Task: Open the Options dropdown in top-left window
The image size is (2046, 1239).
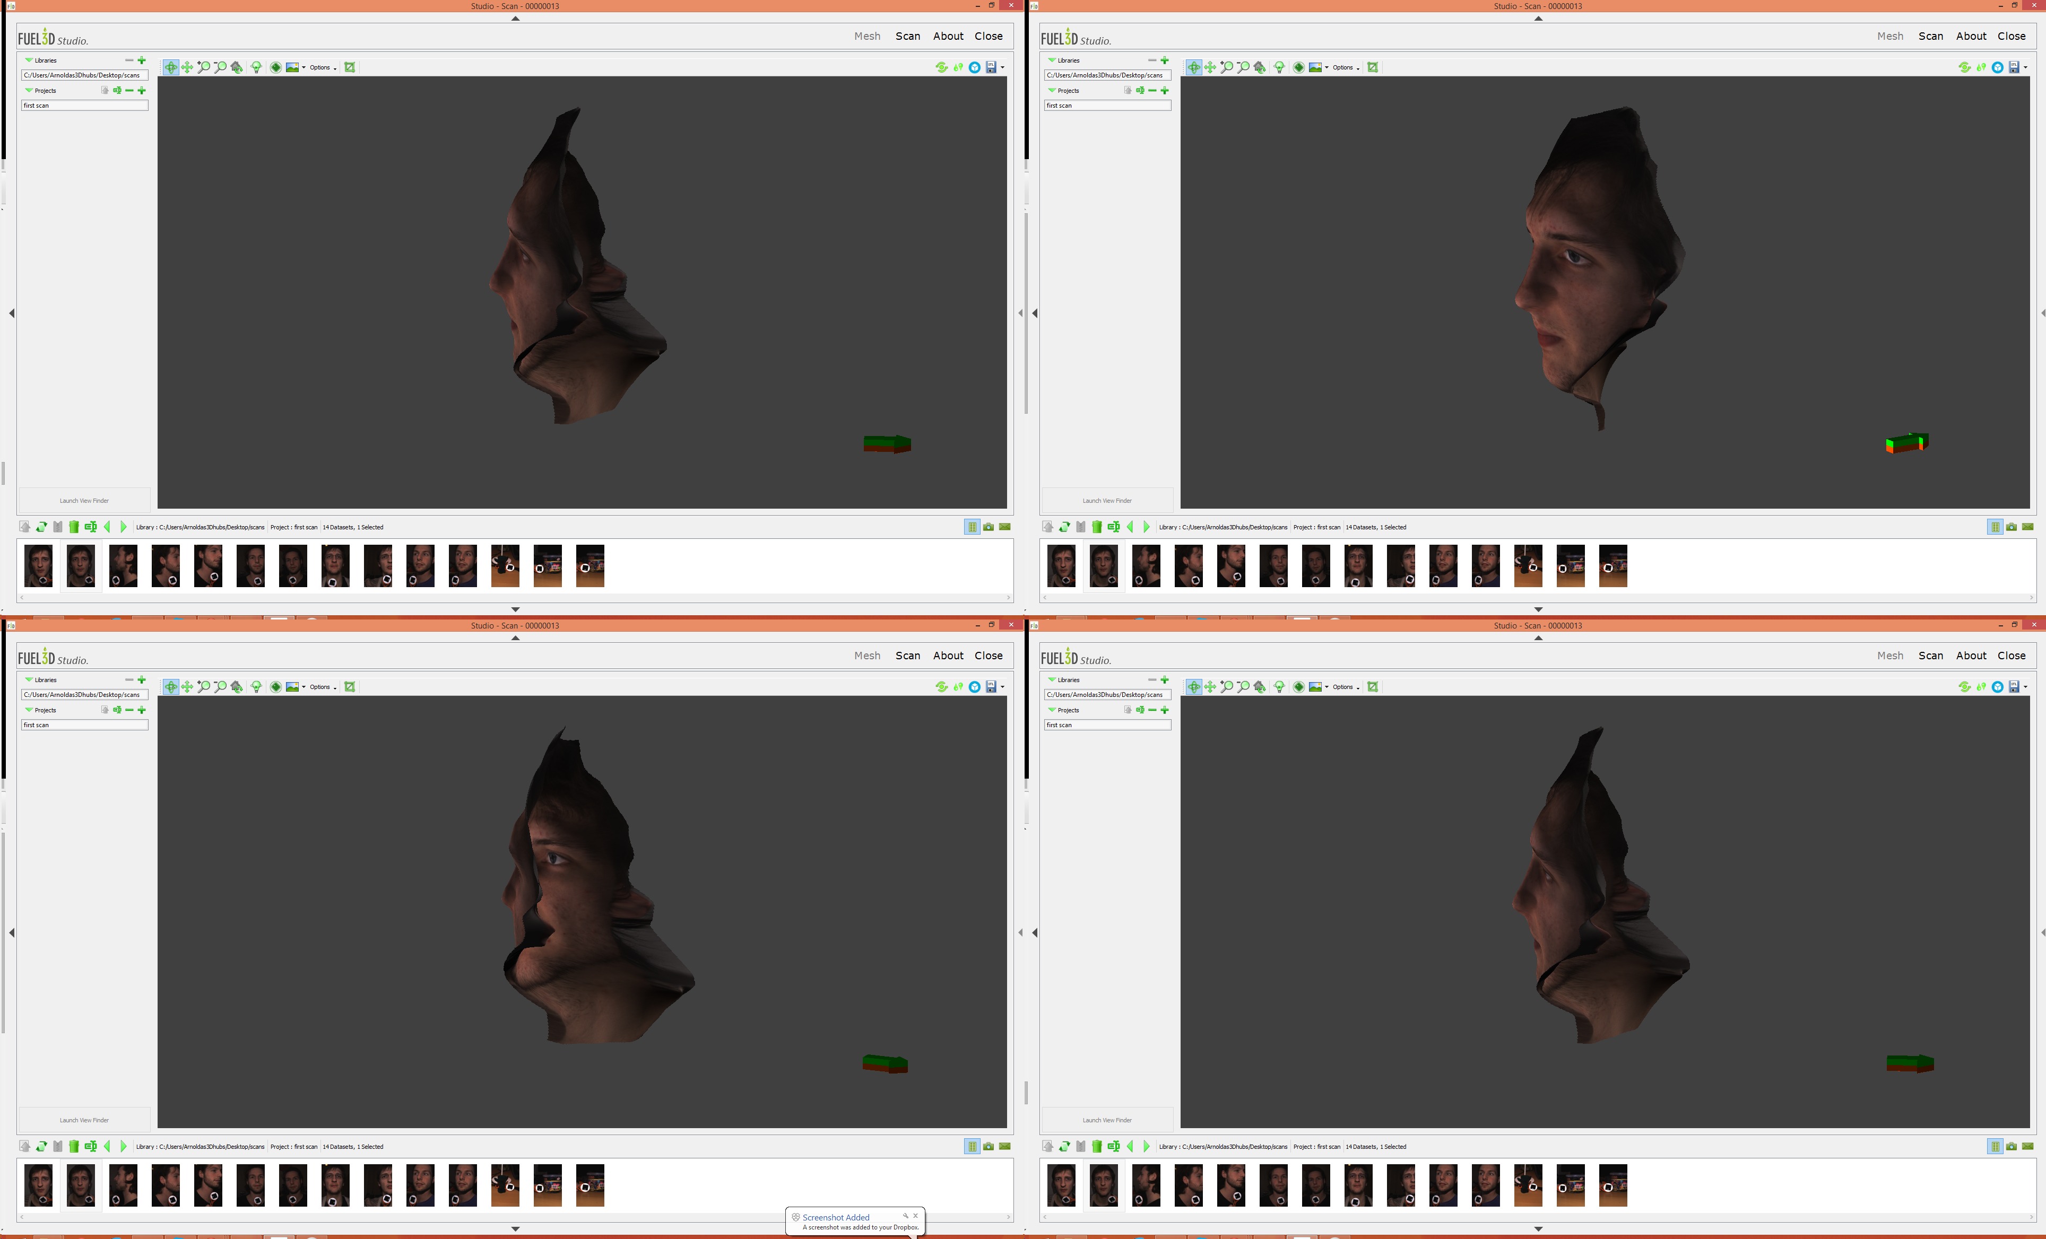Action: 322,67
